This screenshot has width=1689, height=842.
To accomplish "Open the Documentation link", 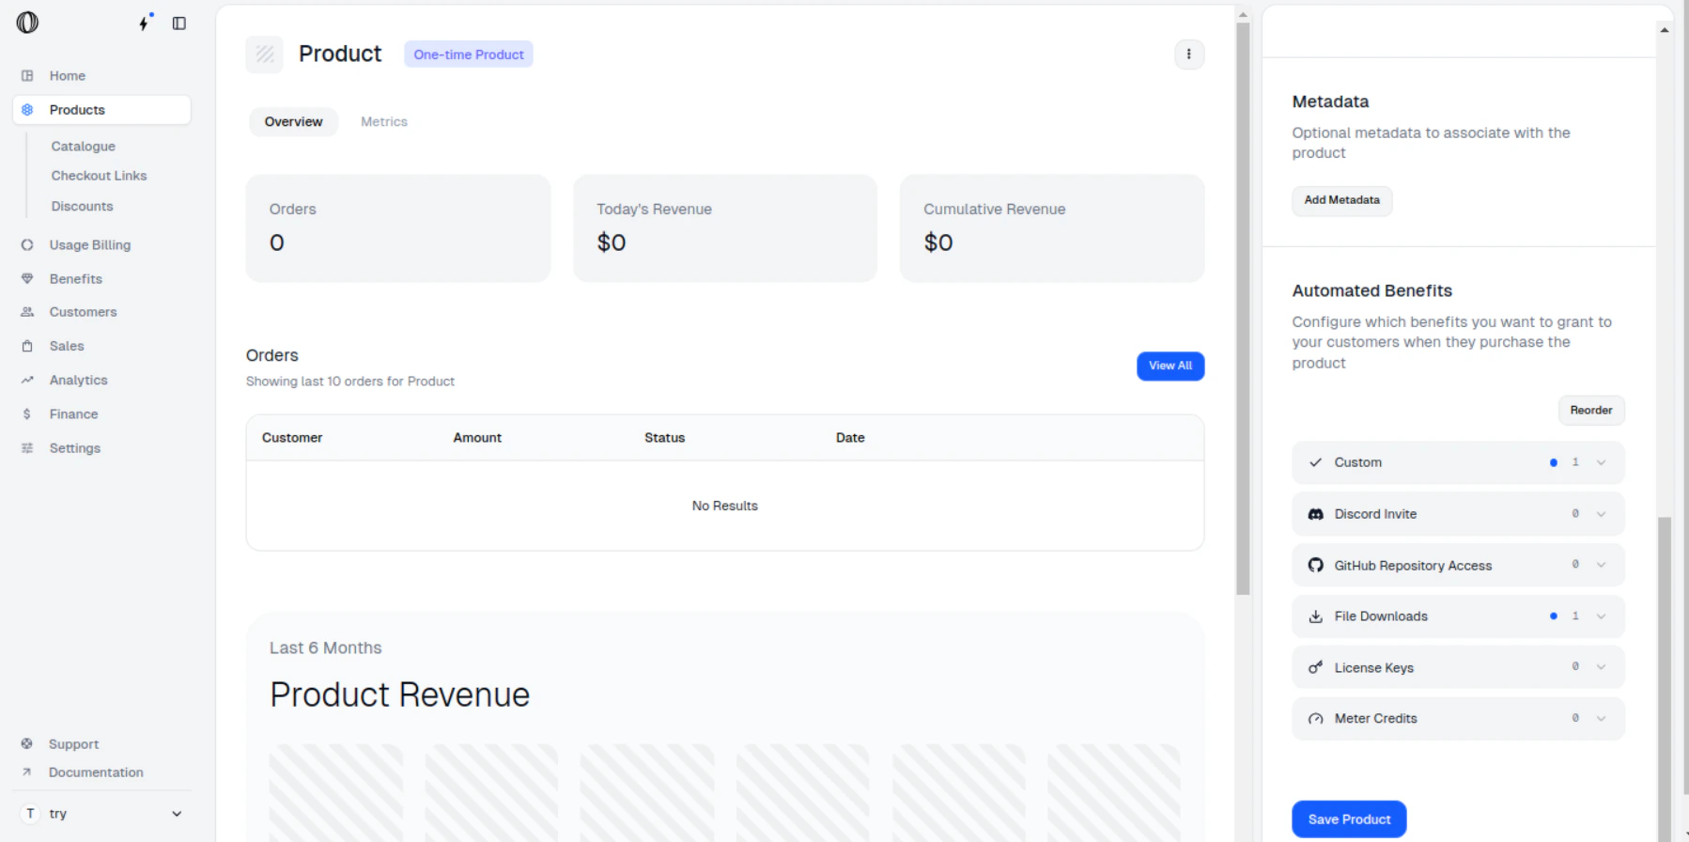I will (96, 772).
